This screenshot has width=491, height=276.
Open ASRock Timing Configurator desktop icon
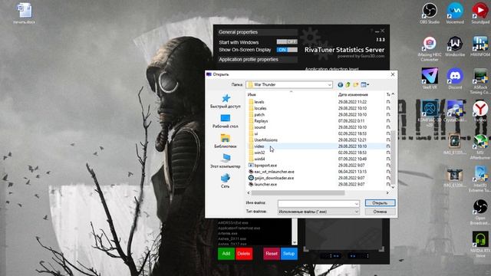(480, 81)
